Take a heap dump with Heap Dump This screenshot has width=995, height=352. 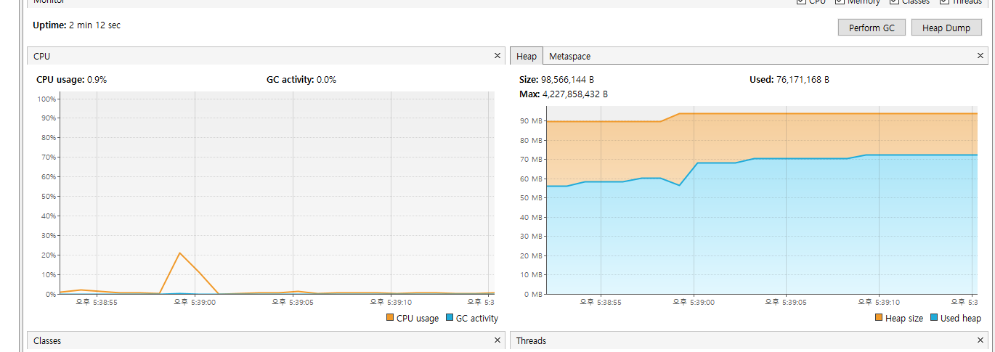click(946, 28)
